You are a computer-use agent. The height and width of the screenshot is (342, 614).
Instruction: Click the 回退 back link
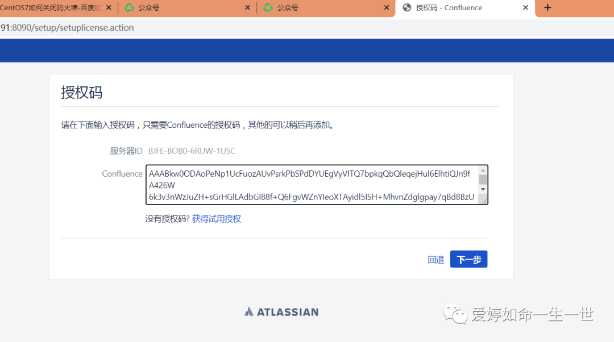(436, 260)
